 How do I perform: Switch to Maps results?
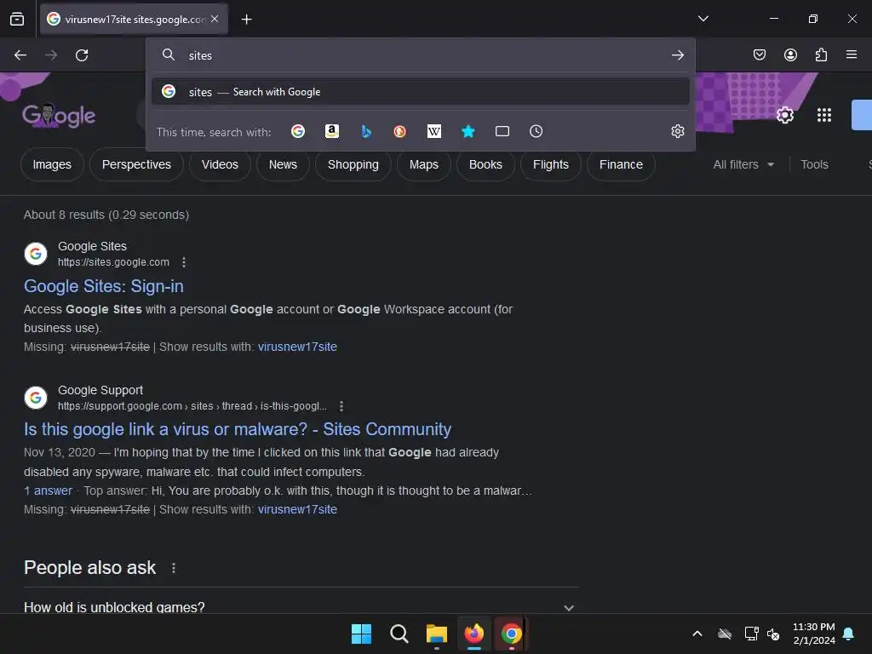(424, 164)
